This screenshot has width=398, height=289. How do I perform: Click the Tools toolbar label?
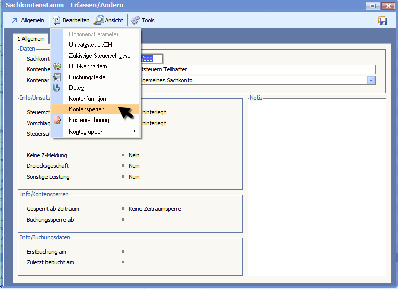[148, 20]
